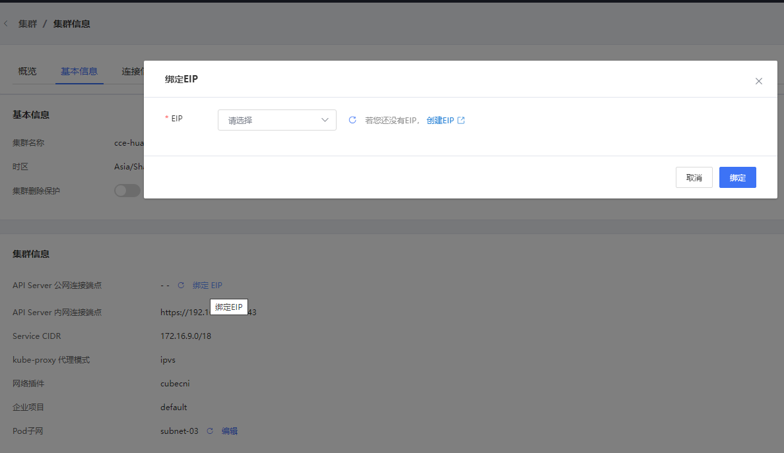Toggle the 集群删除保护 switch

click(x=127, y=191)
